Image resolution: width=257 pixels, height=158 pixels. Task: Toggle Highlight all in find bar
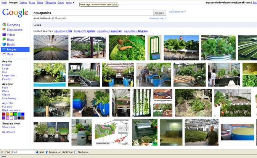coord(60,152)
